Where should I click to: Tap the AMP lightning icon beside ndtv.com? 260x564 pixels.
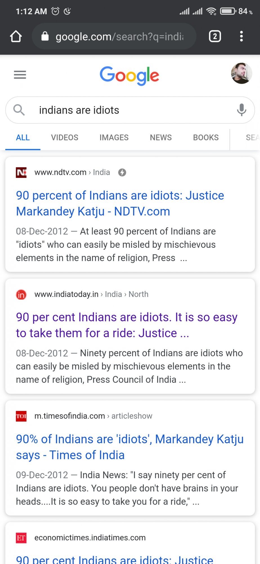[x=122, y=172]
